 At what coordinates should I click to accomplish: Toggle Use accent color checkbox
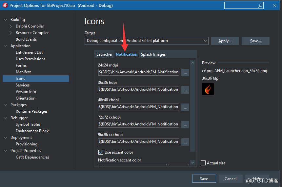click(x=101, y=152)
